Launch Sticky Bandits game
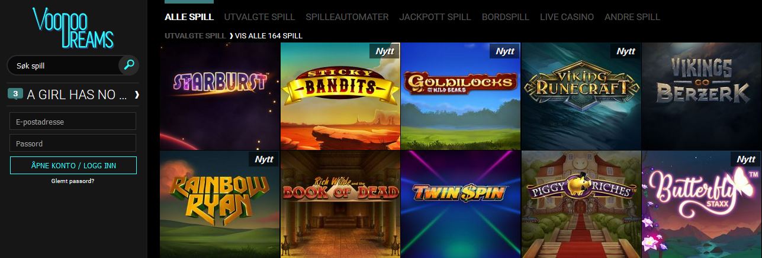Screen dimensions: 762x258 point(340,96)
